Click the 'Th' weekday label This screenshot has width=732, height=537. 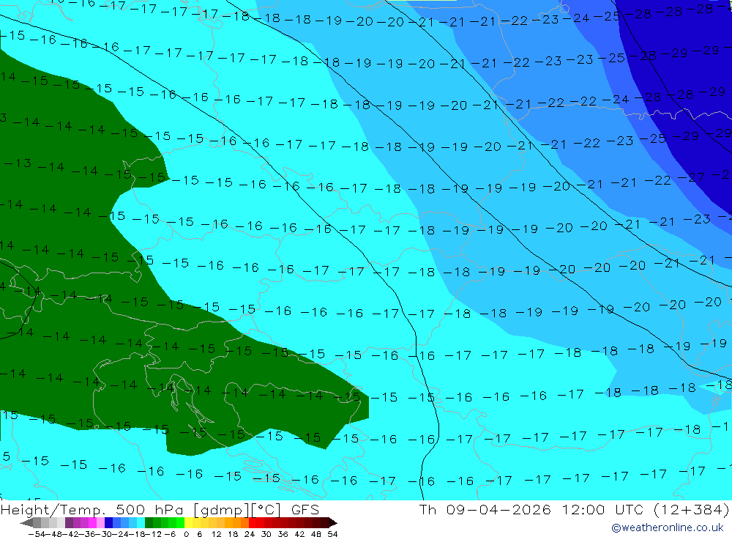pyautogui.click(x=427, y=509)
